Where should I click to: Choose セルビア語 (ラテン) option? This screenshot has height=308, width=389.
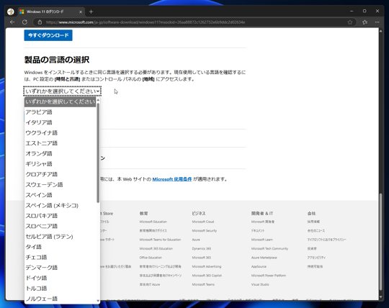click(60, 237)
